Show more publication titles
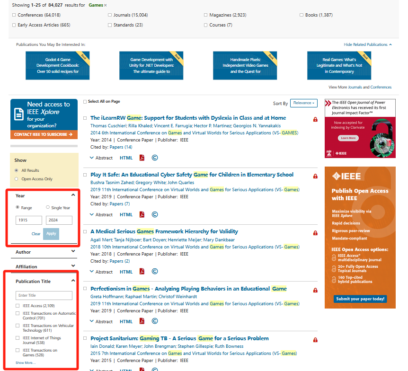The width and height of the screenshot is (408, 371). 26,362
